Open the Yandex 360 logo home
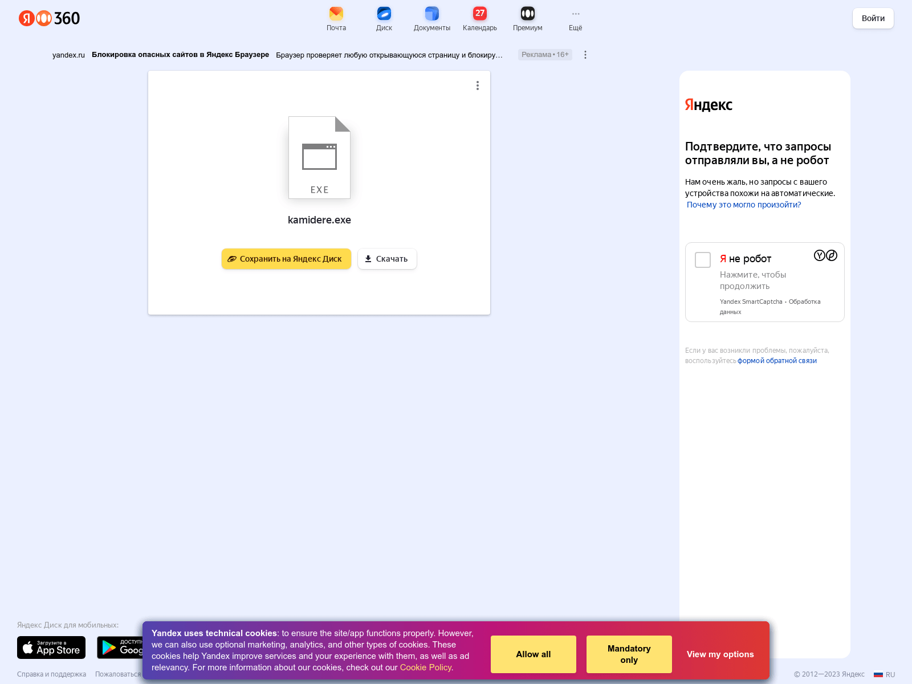The width and height of the screenshot is (912, 684). point(49,18)
